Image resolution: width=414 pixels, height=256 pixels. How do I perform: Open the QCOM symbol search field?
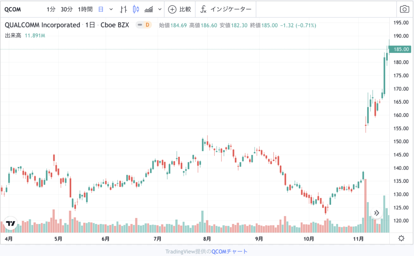[x=13, y=10]
